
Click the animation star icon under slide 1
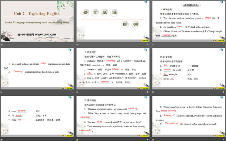tap(1, 44)
